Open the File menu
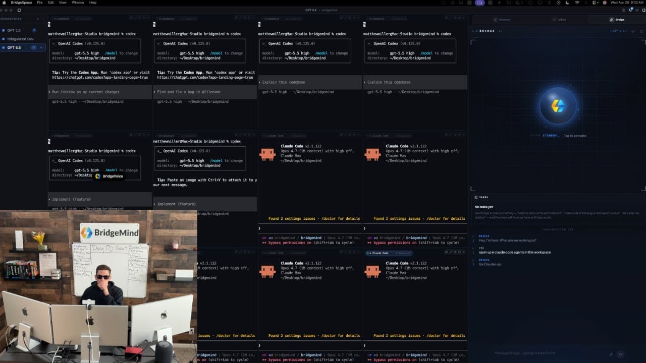This screenshot has width=646, height=363. coord(40,3)
